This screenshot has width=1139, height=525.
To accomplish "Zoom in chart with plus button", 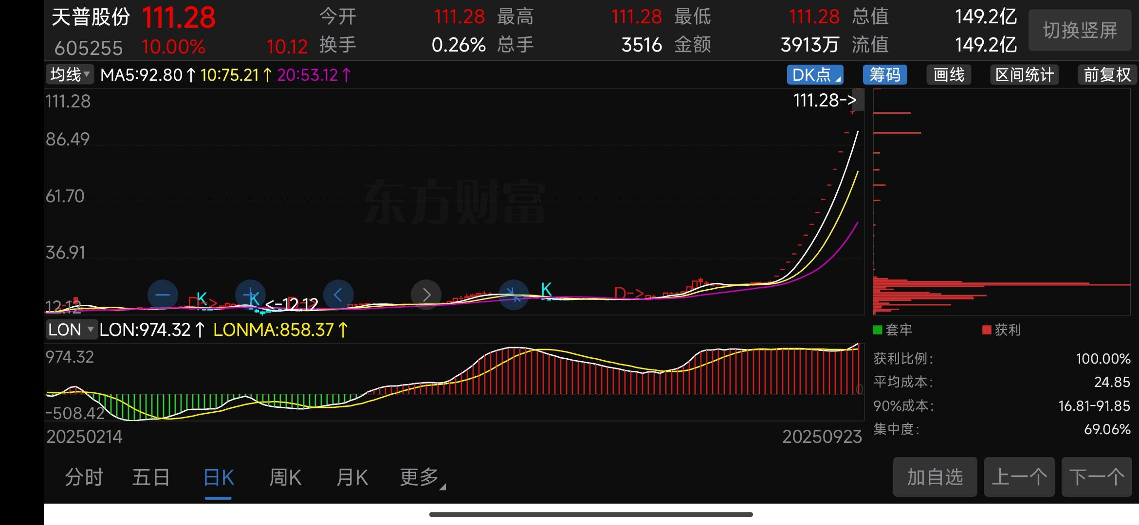I will pos(251,295).
